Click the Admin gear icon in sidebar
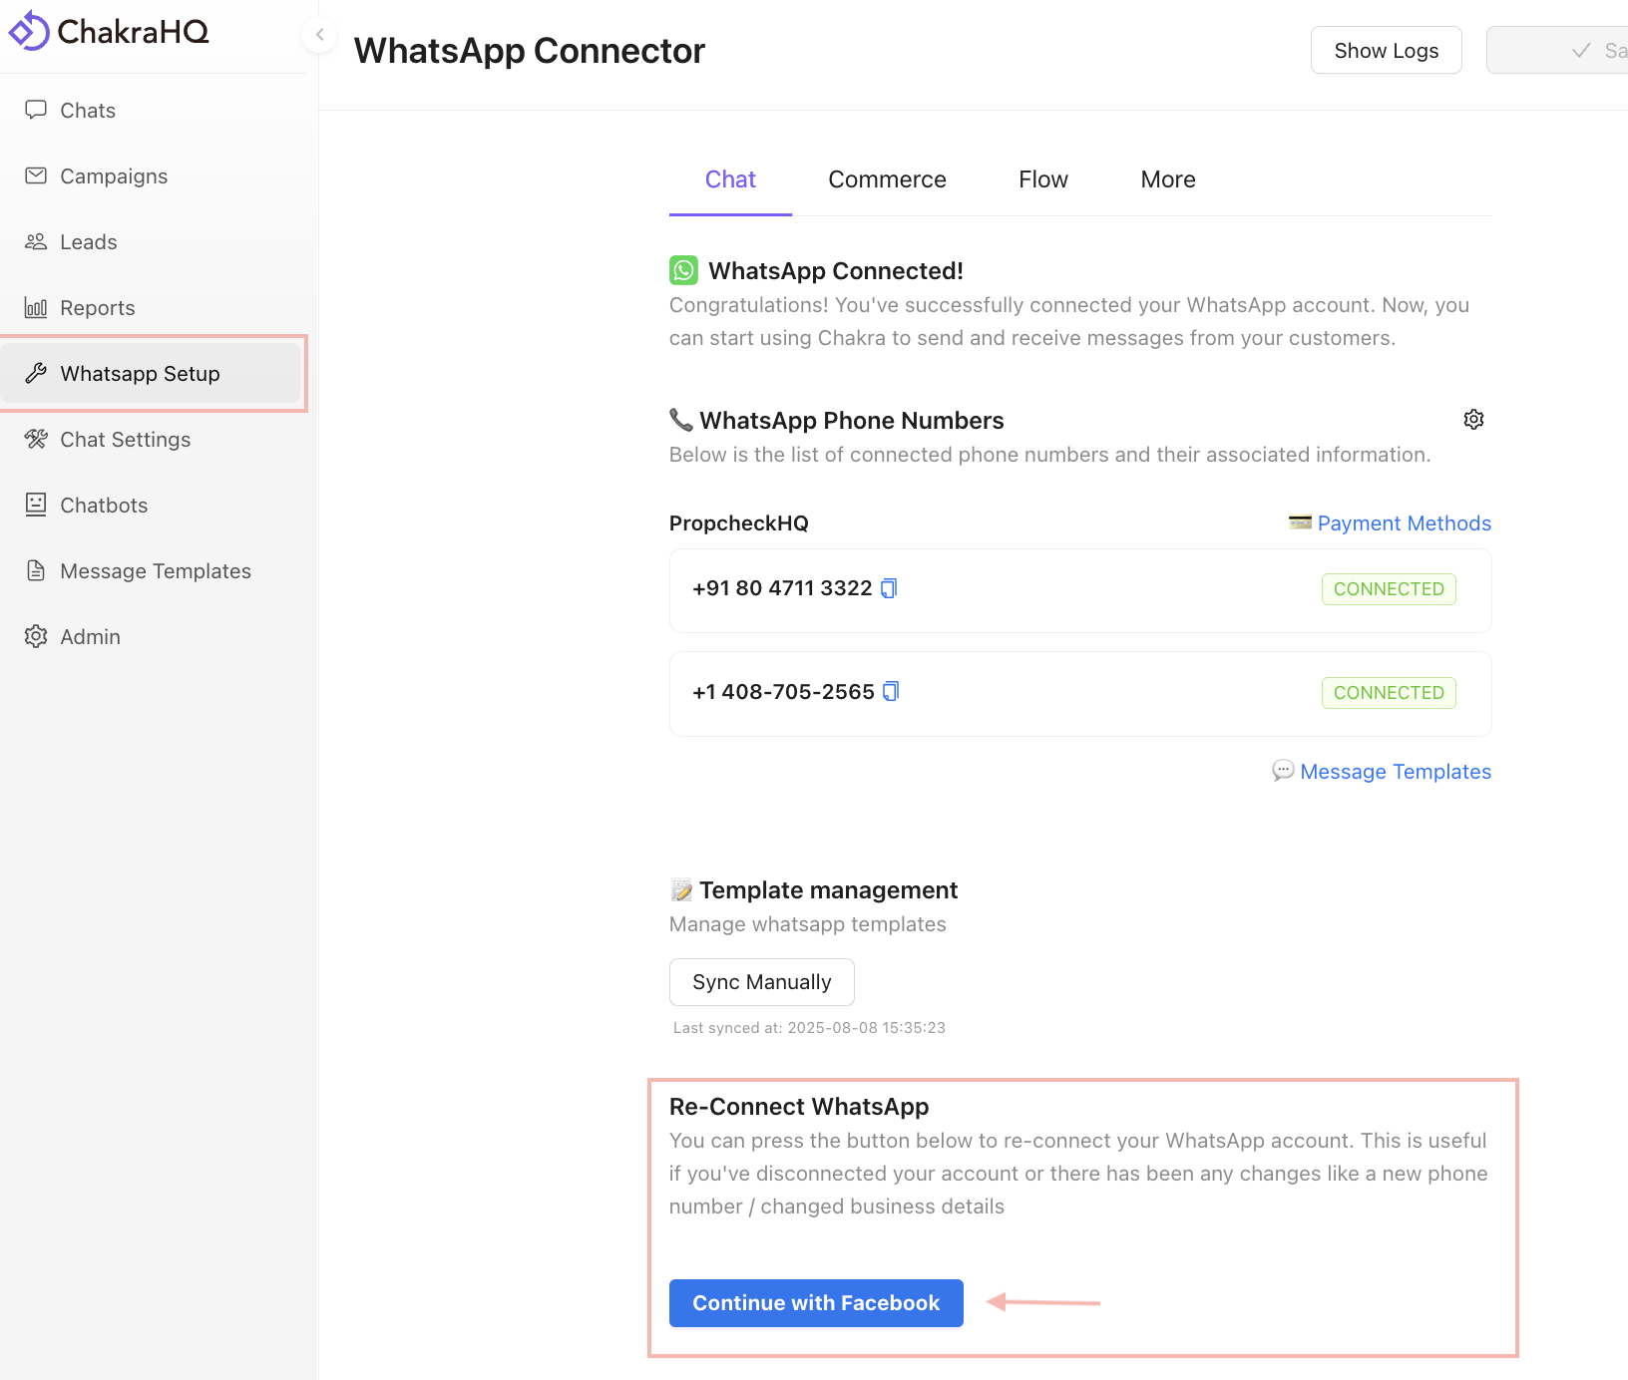The height and width of the screenshot is (1380, 1628). pos(36,636)
